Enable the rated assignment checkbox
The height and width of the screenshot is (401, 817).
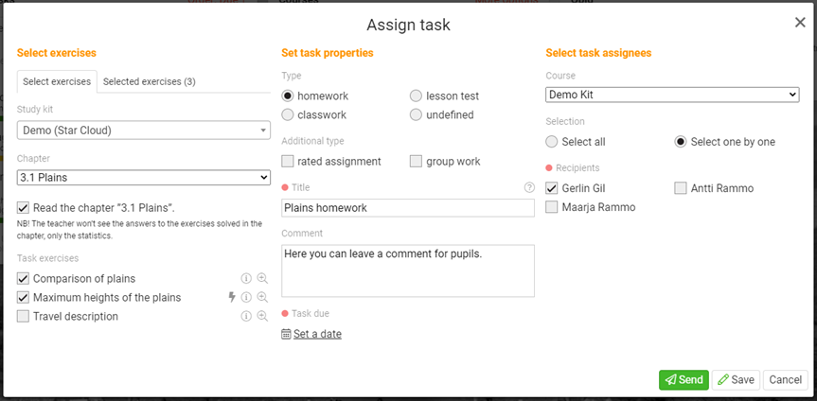click(x=289, y=162)
